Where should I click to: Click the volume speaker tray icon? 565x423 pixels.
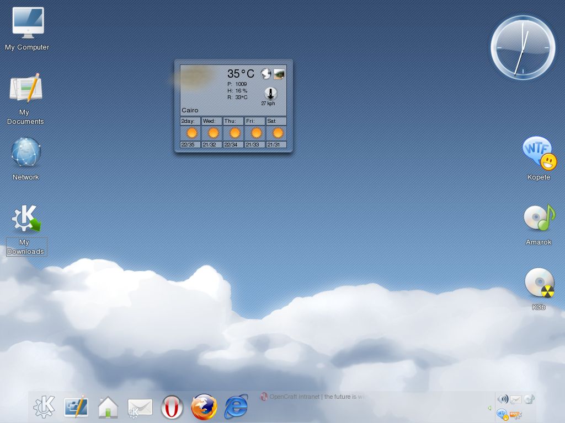pos(503,399)
